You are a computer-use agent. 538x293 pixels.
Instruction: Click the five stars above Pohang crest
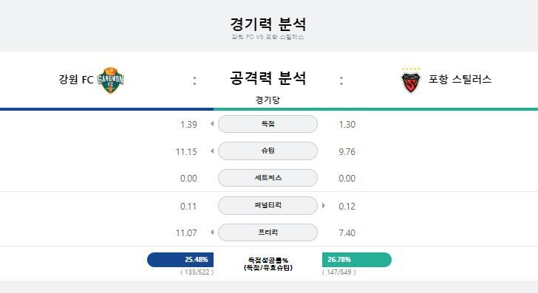click(411, 69)
